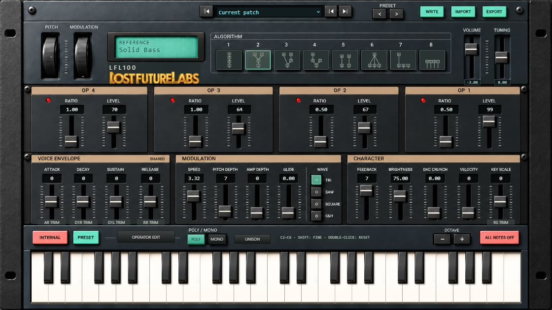This screenshot has height=310, width=552.
Task: Click IMPORT to load a patch
Action: (x=463, y=12)
